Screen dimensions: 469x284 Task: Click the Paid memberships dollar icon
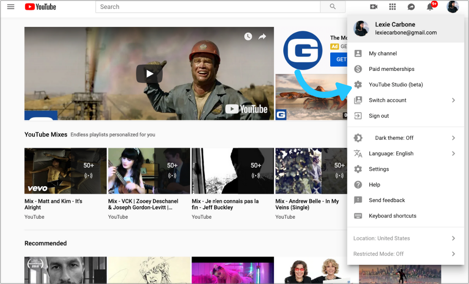pyautogui.click(x=358, y=69)
